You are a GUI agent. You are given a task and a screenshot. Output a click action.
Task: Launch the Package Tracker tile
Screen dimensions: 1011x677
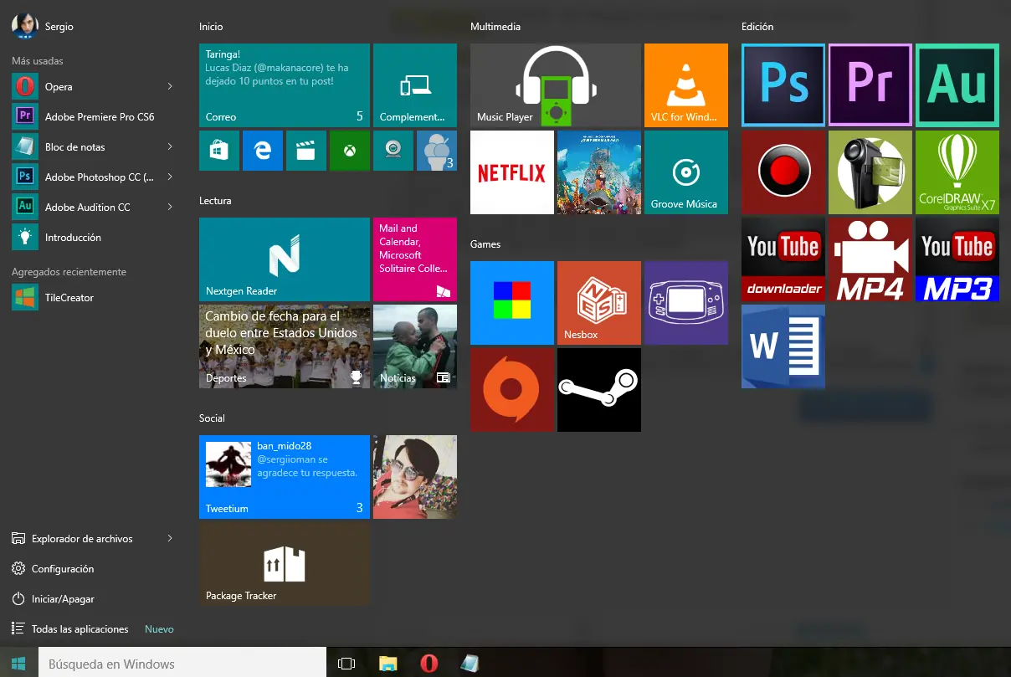click(285, 564)
